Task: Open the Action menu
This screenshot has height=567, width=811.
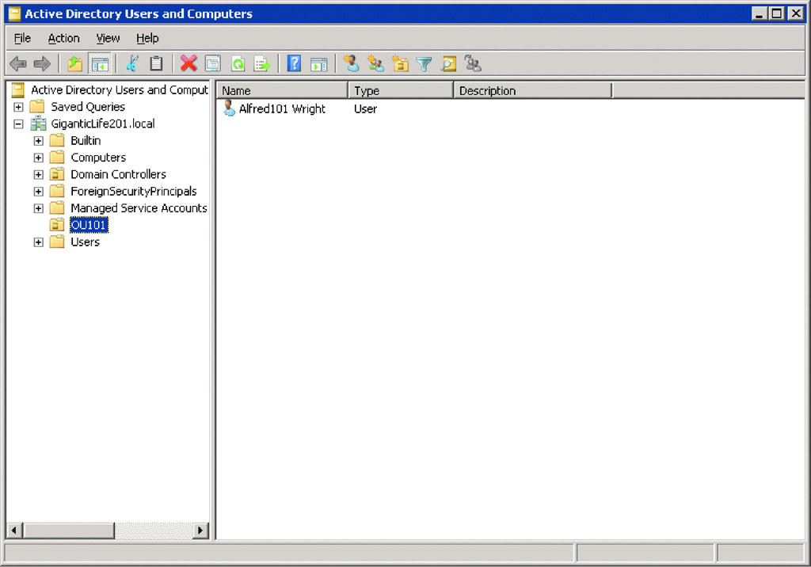Action: pos(63,38)
